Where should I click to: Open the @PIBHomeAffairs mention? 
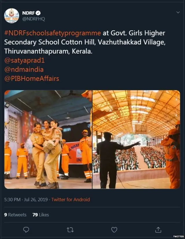click(x=32, y=79)
